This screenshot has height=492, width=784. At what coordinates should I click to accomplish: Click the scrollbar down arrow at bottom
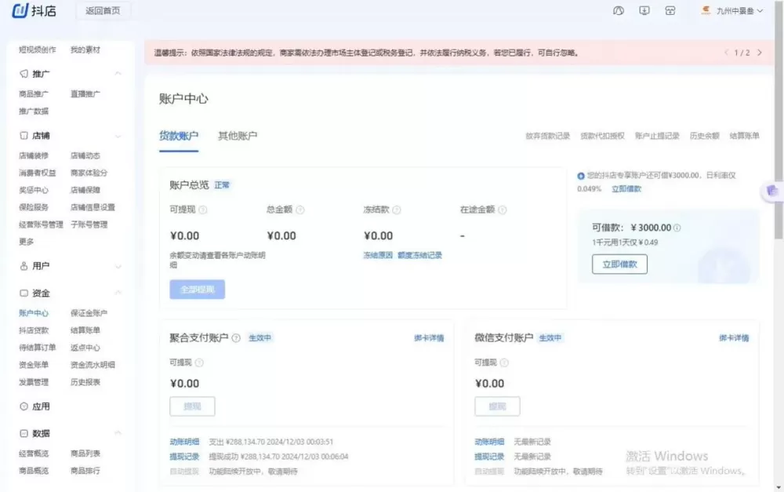tap(779, 487)
